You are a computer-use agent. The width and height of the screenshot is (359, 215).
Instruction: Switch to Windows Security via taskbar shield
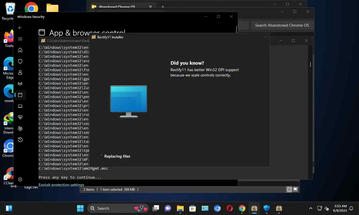pos(266,208)
